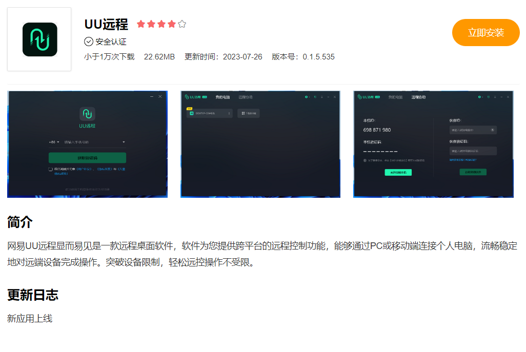Click the 更新日志 section heading
Image resolution: width=526 pixels, height=352 pixels.
click(x=33, y=295)
